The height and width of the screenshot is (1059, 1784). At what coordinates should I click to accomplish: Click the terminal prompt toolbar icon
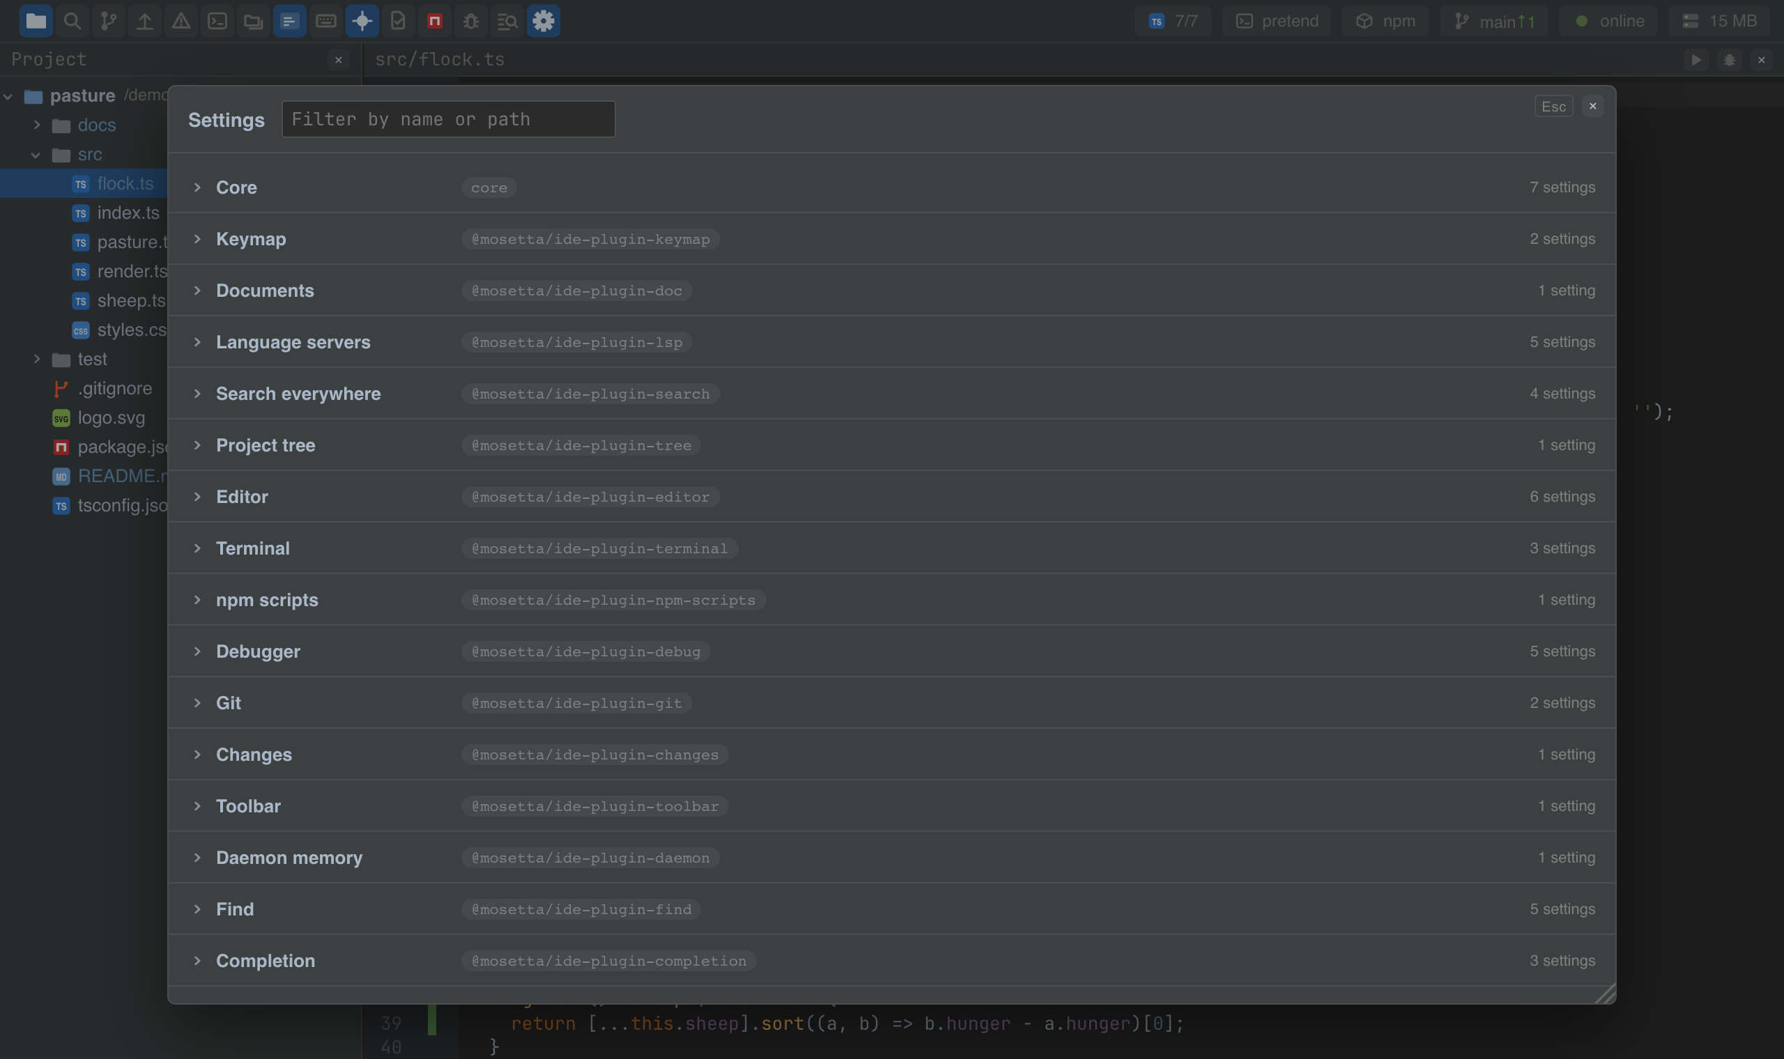217,21
